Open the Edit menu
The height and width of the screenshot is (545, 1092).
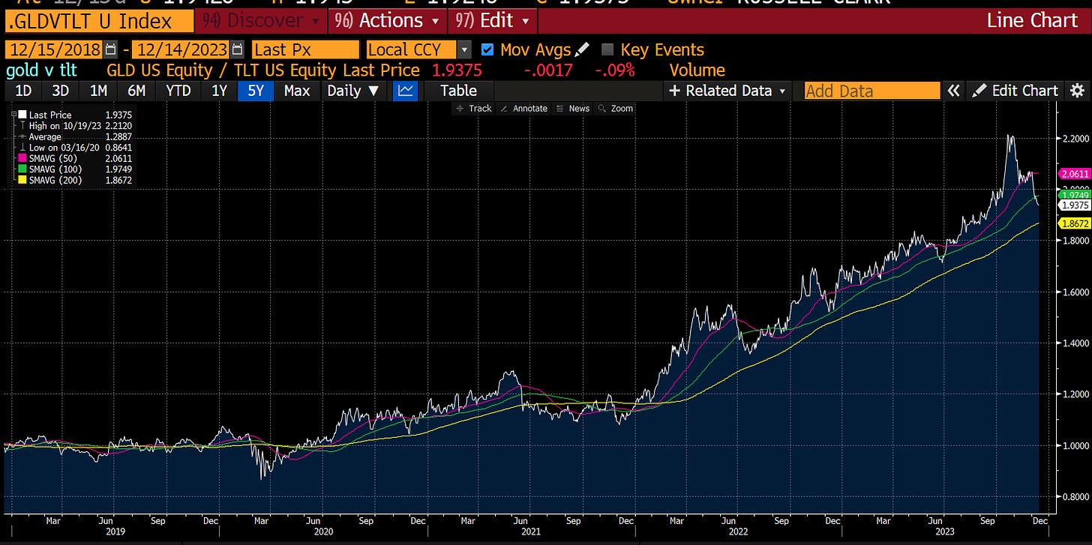click(x=492, y=20)
